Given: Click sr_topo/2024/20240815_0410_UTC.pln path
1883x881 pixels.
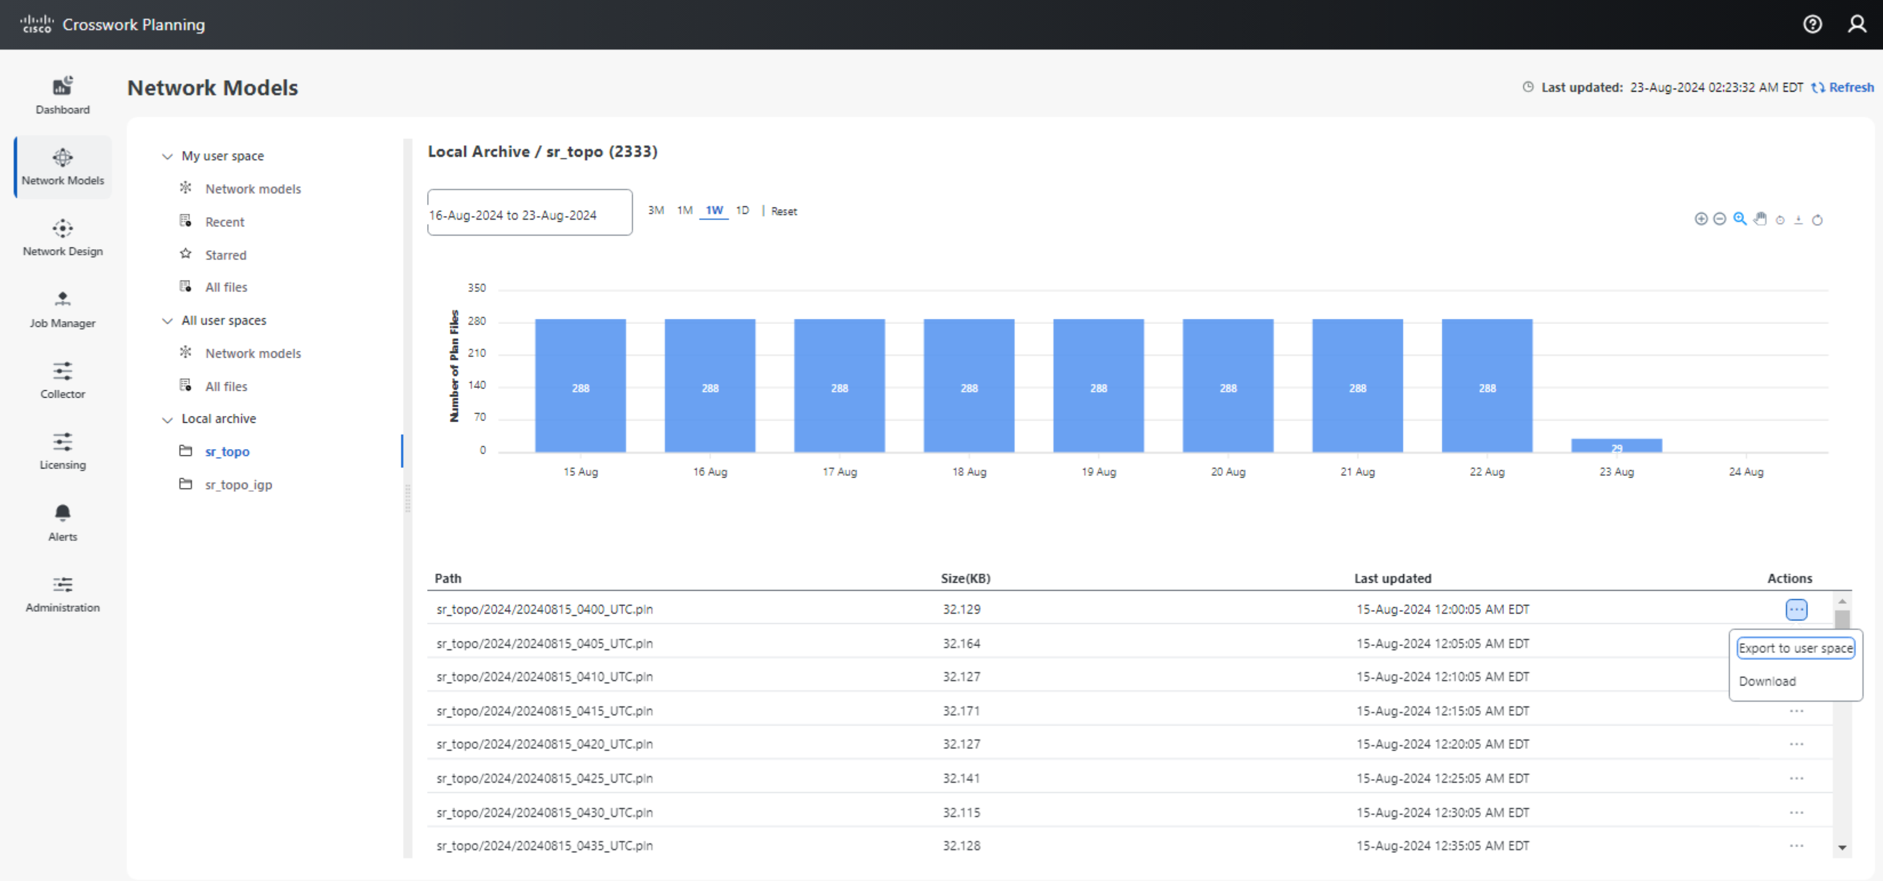Looking at the screenshot, I should 545,677.
